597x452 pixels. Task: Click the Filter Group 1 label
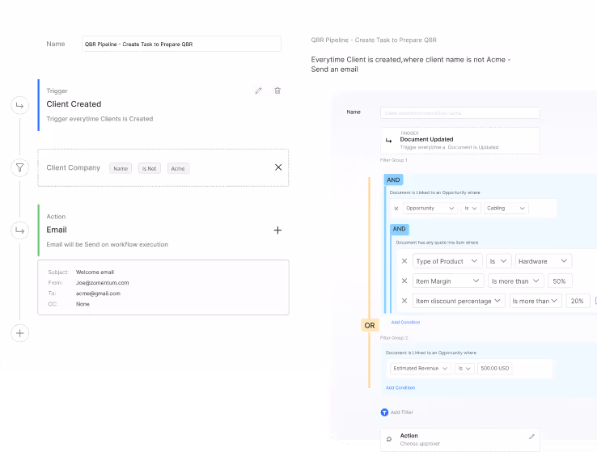(x=394, y=160)
